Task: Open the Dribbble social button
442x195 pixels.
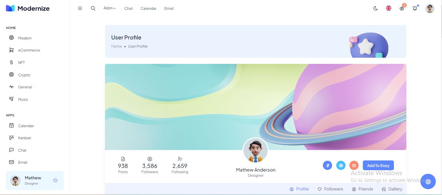Action: (x=341, y=165)
